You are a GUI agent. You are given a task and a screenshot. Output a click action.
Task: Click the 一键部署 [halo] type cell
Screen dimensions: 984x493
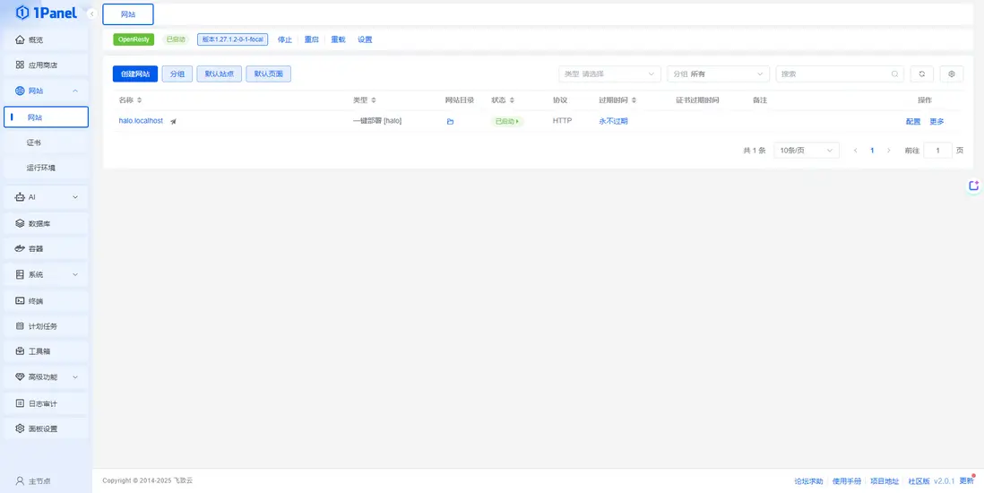tap(377, 121)
